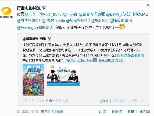This screenshot has height=116, width=154.
Task: Like the post using thumbs-up (2)
Action: click(x=103, y=112)
